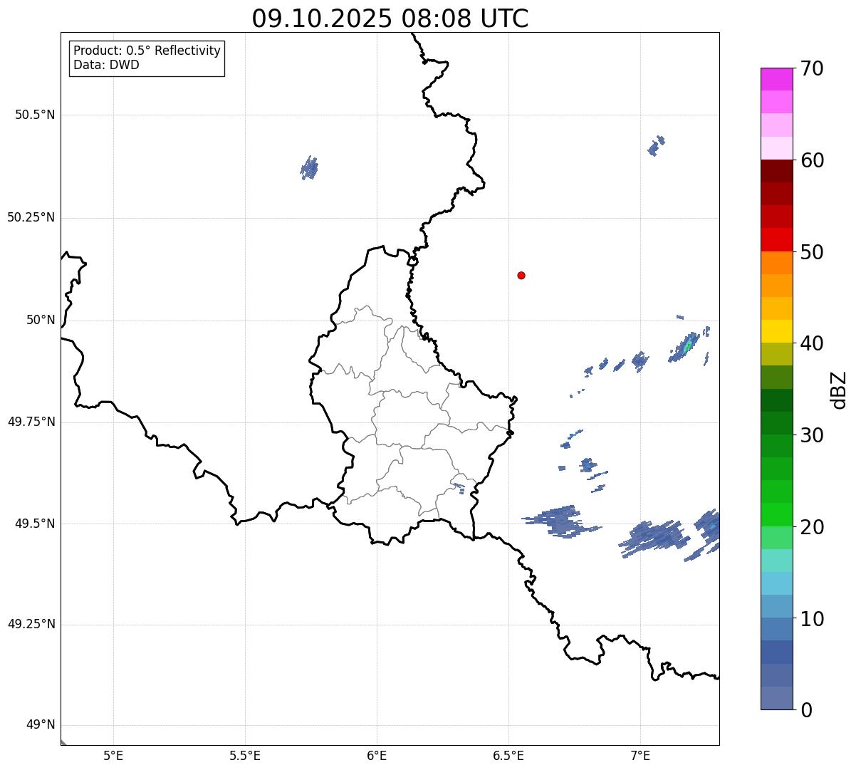
Task: Click the small echo near 7.05°E 50.42°N
Action: point(656,146)
